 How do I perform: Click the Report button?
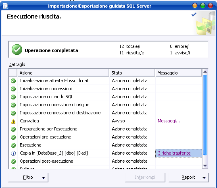(188, 178)
